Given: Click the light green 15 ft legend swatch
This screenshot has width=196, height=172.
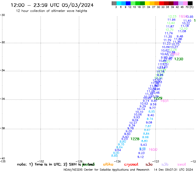Looking at the screenshot, I should [133, 3].
